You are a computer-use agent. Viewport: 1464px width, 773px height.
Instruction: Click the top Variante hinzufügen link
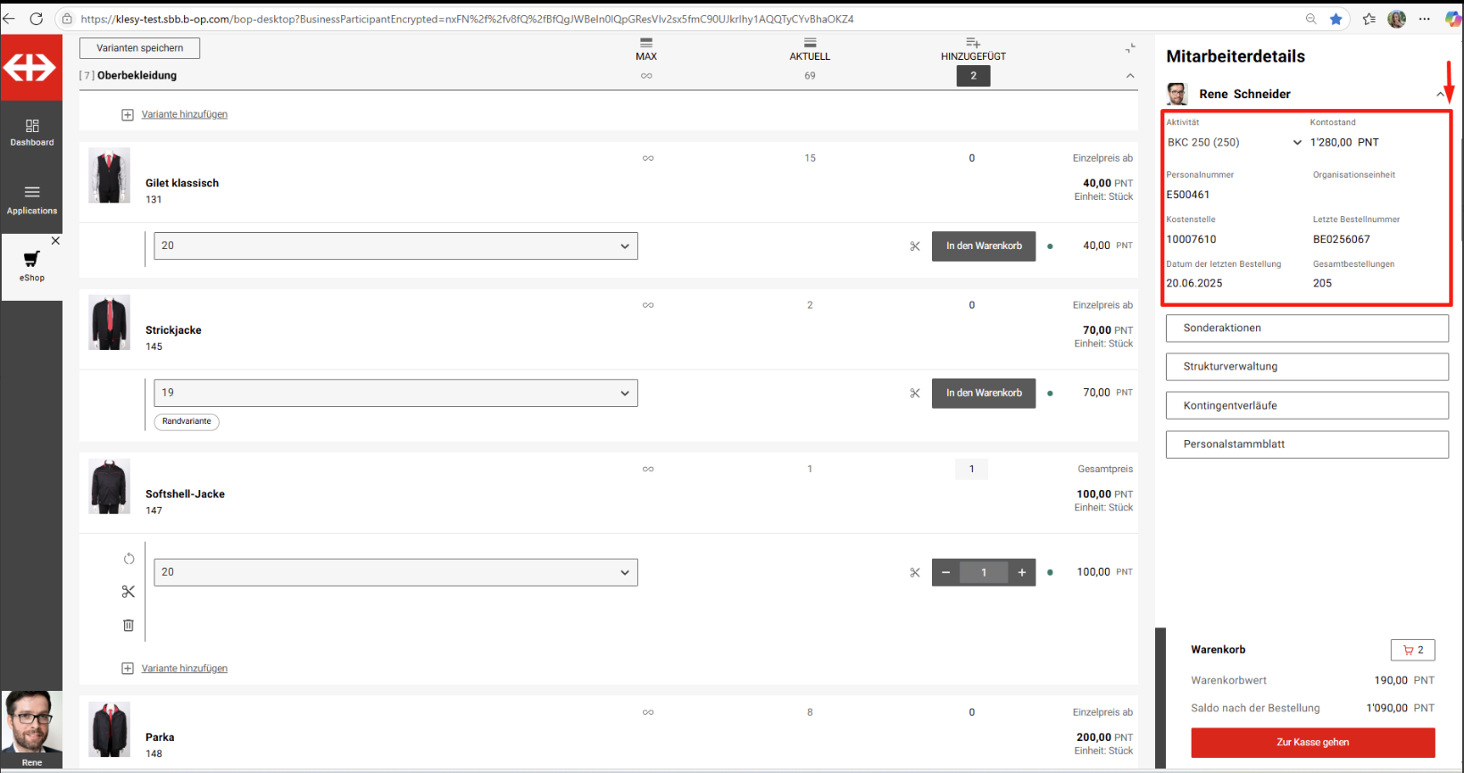[x=184, y=114]
